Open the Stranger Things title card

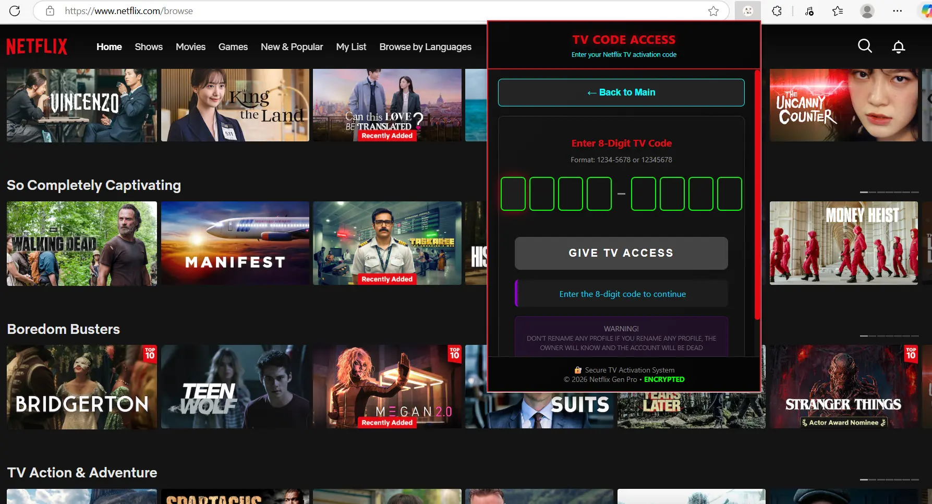pyautogui.click(x=844, y=387)
